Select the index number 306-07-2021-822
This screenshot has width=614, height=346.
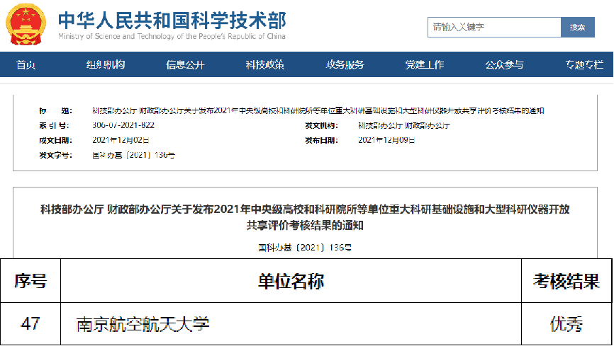point(123,125)
